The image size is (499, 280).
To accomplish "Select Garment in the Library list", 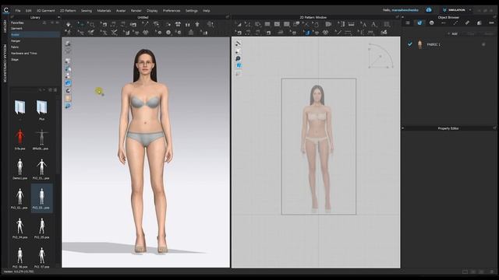I will (16, 28).
